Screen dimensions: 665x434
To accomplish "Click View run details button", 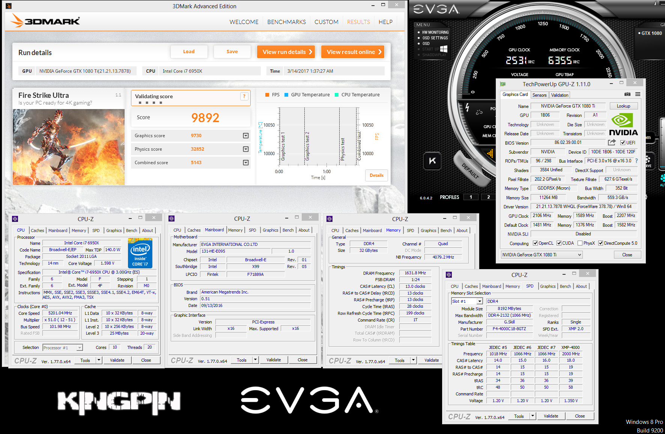I will tap(286, 52).
